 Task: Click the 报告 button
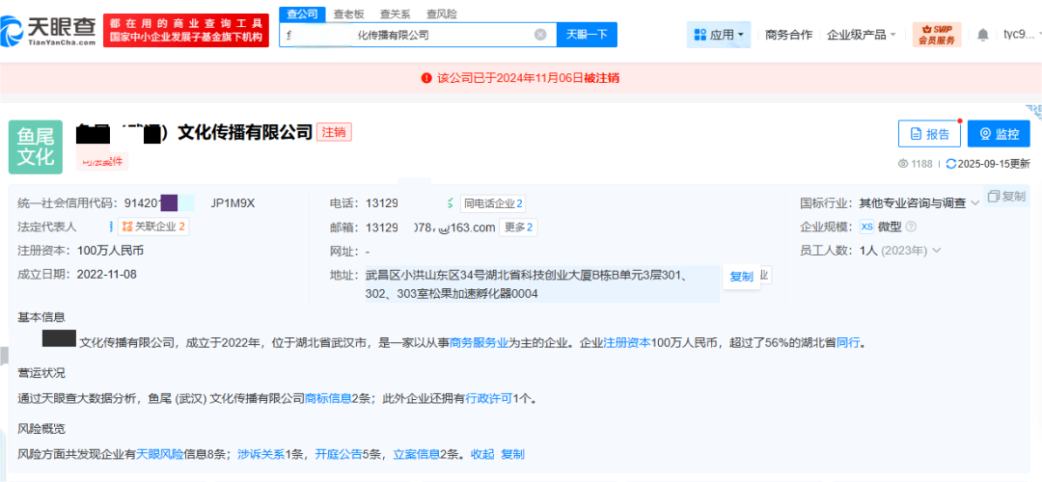(x=928, y=134)
